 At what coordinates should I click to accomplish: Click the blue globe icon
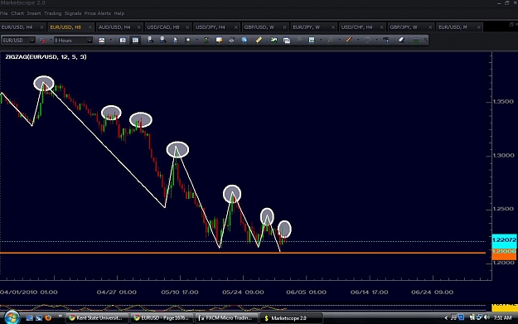pyautogui.click(x=244, y=40)
